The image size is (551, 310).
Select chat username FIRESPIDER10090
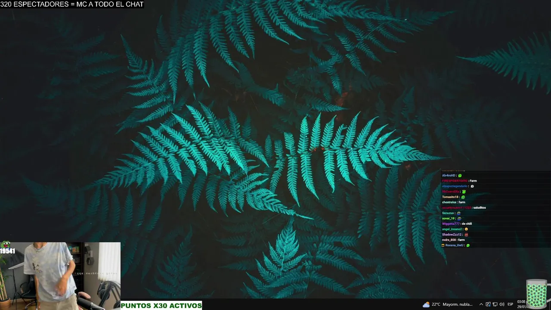coord(455,181)
